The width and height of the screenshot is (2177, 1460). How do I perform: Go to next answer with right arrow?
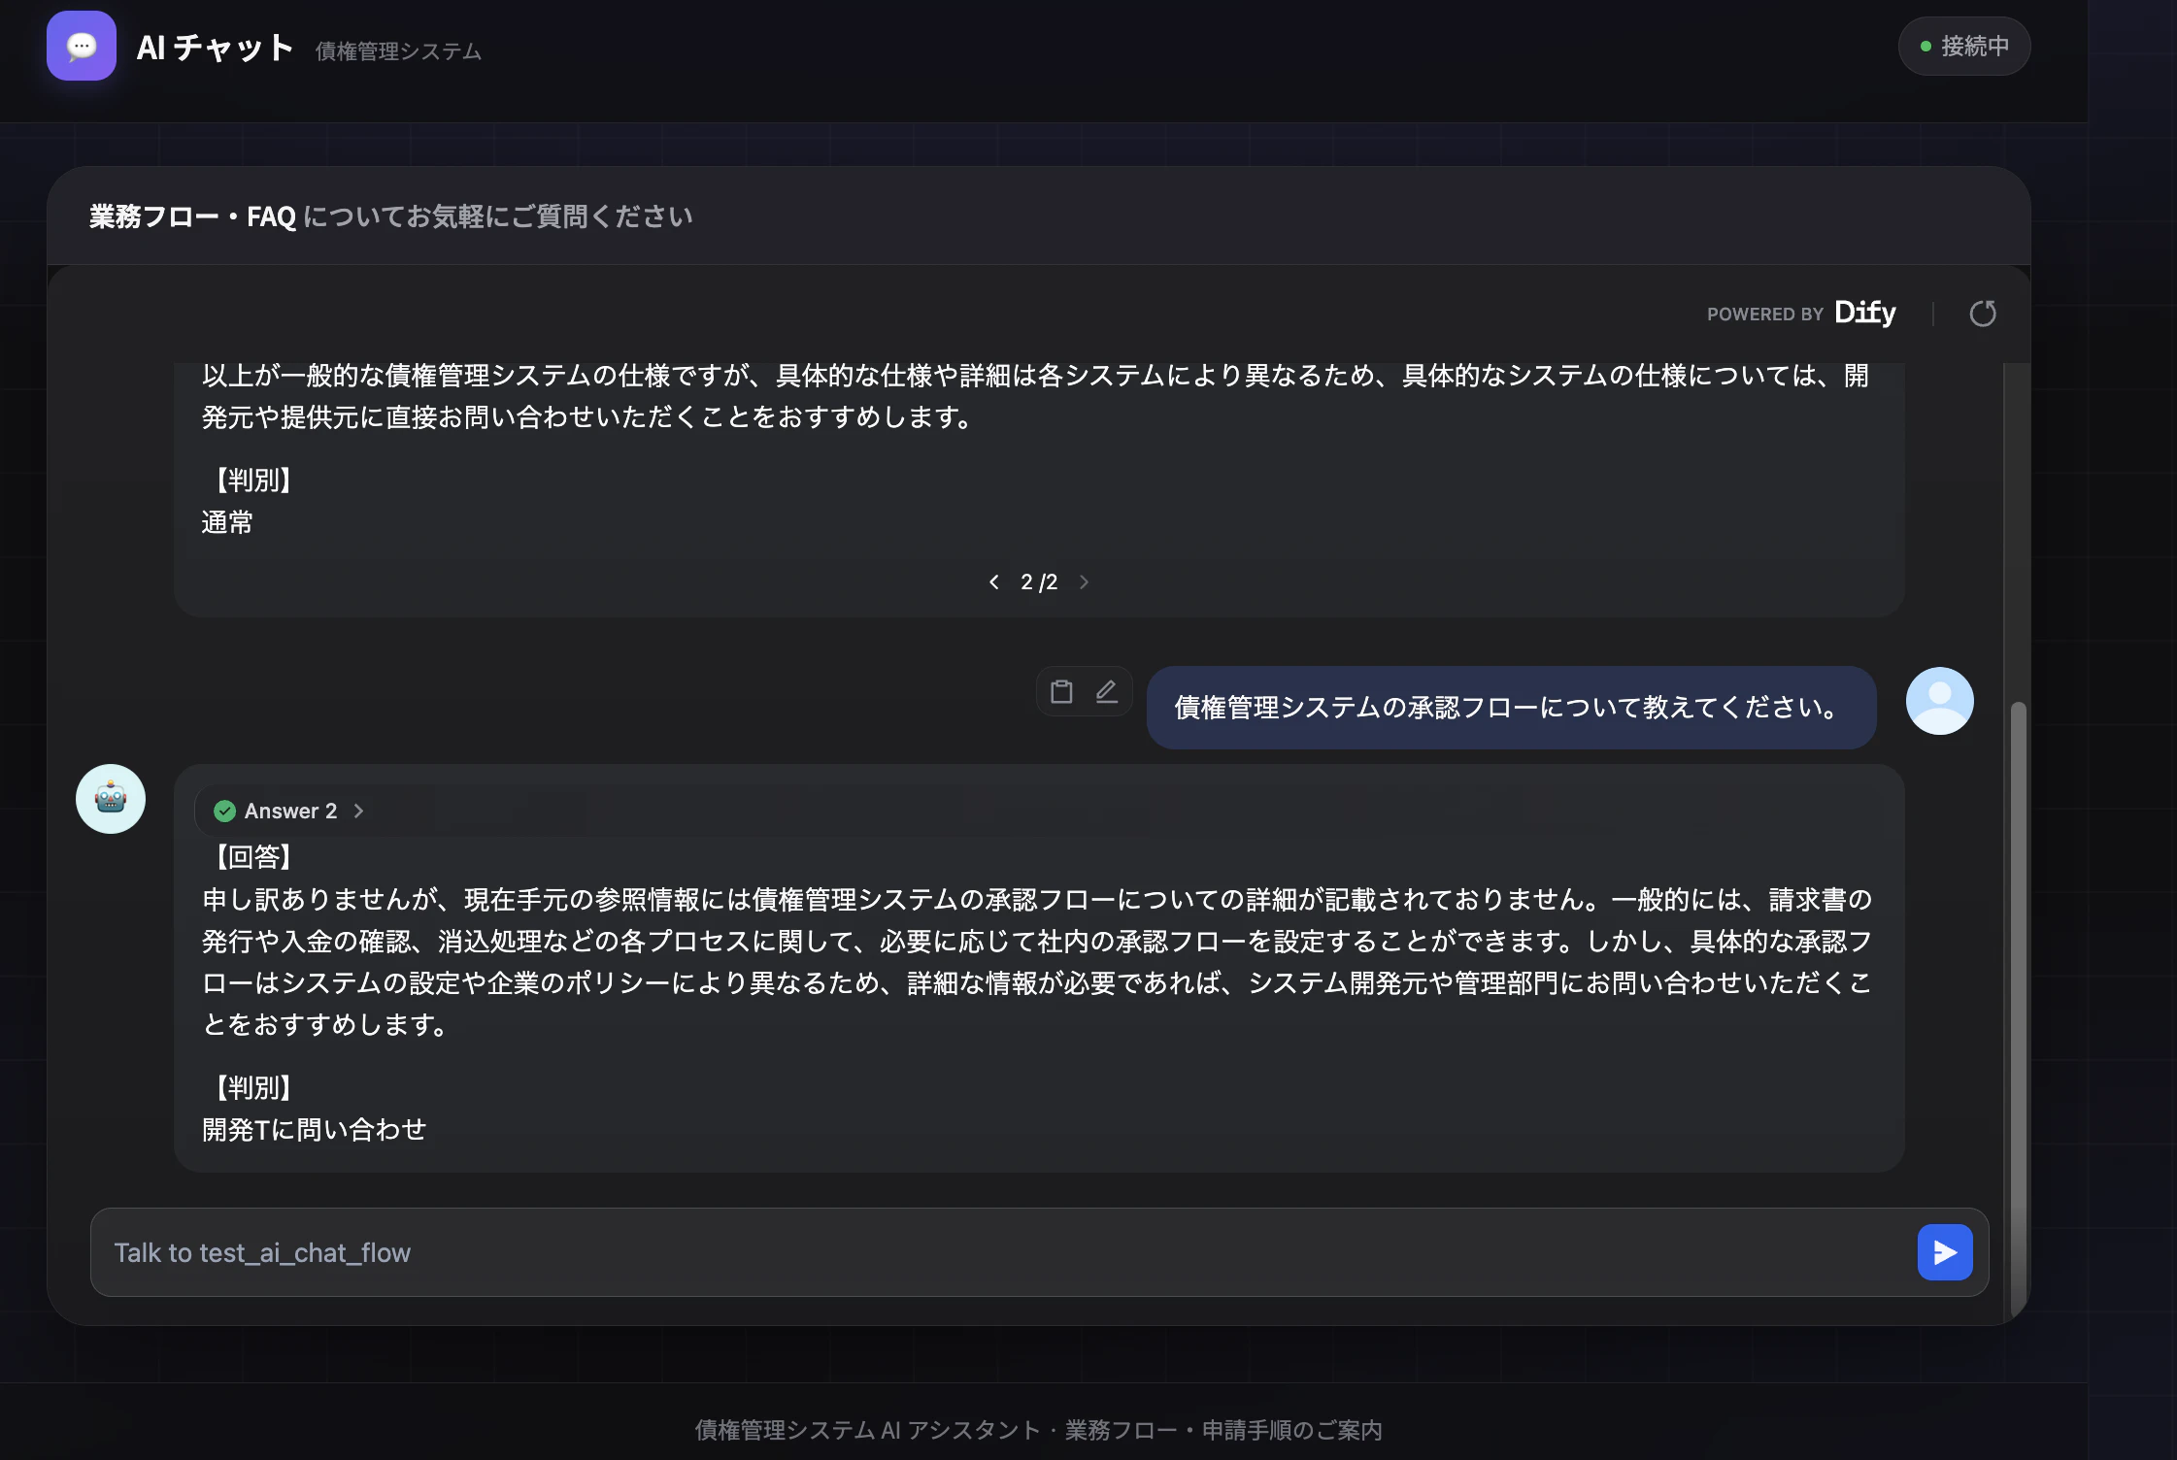[x=1085, y=581]
